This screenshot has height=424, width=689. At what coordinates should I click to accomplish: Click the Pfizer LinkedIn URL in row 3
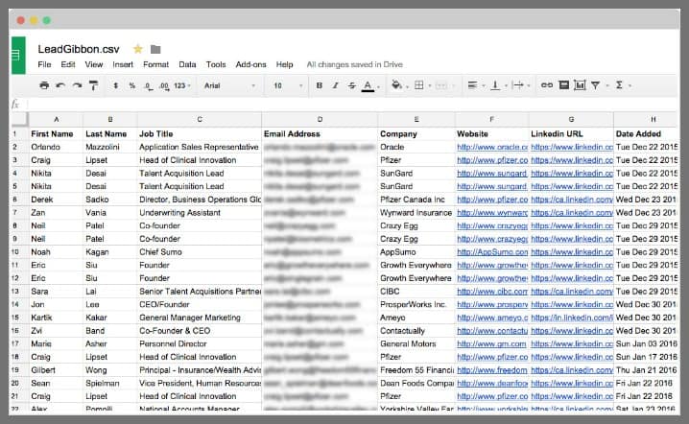[571, 160]
